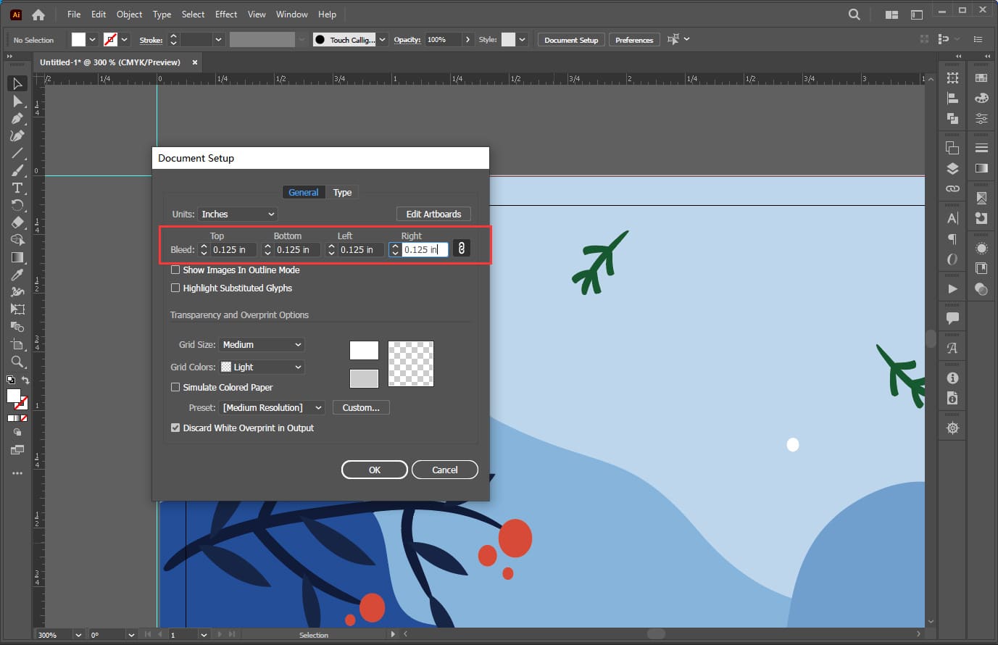Viewport: 998px width, 645px height.
Task: Open the Align panel icon
Action: click(x=952, y=99)
